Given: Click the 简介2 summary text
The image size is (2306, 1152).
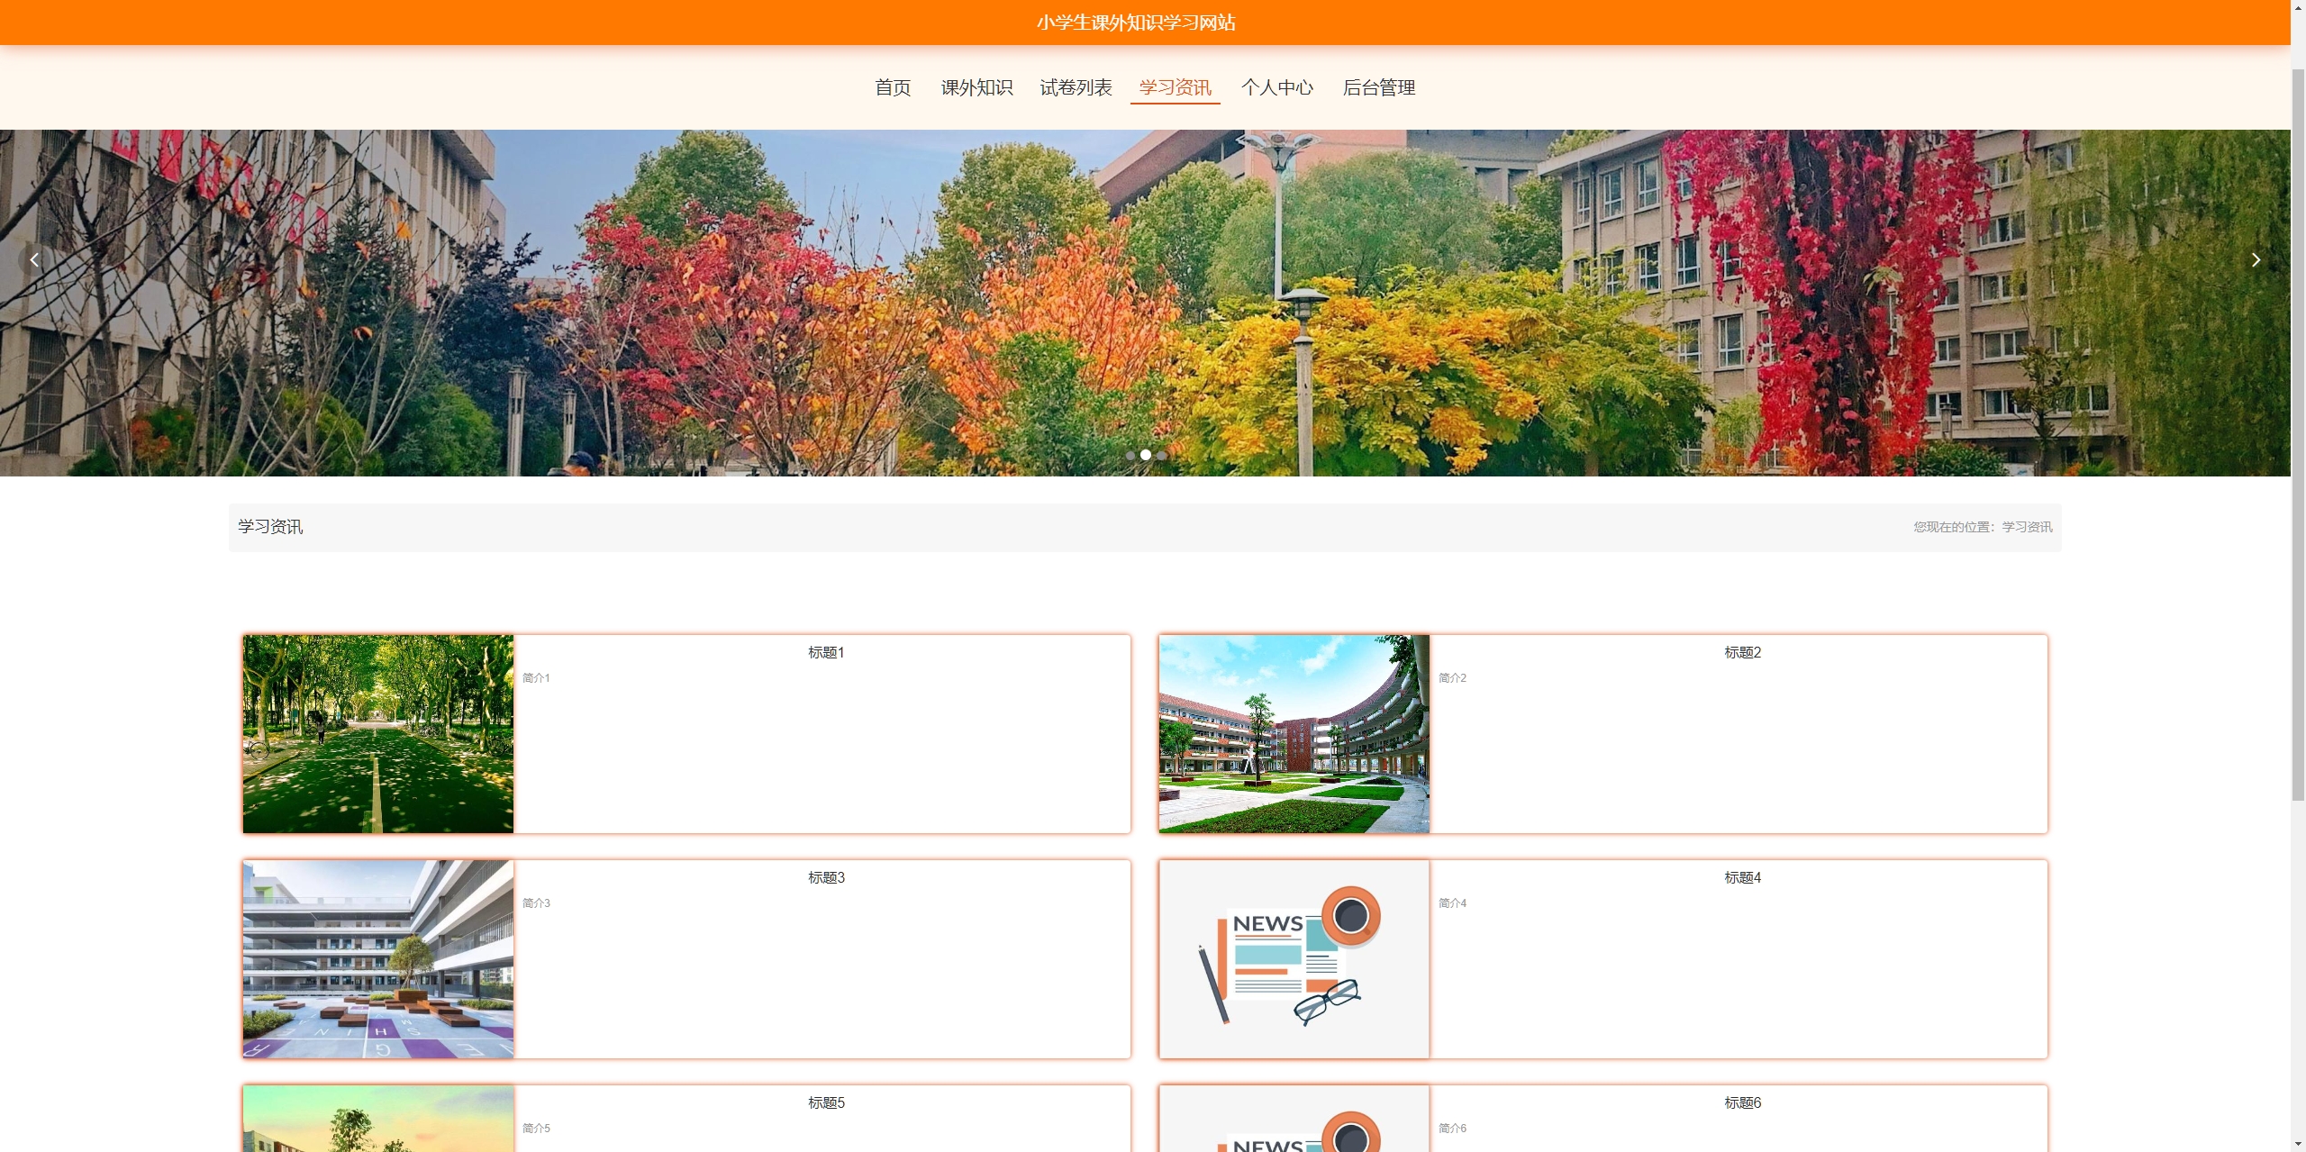Looking at the screenshot, I should [1452, 678].
